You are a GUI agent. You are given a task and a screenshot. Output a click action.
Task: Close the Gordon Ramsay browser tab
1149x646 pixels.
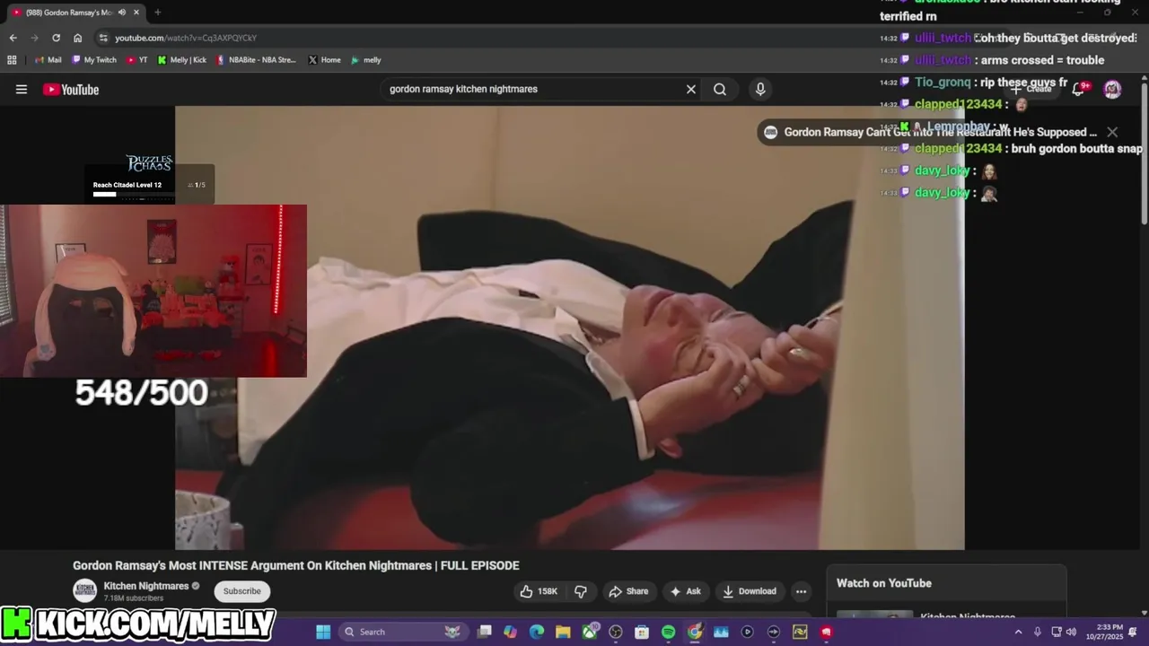(x=136, y=13)
